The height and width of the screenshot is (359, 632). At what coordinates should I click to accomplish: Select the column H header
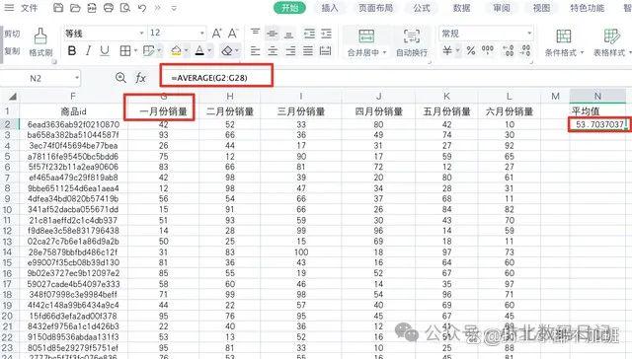230,97
